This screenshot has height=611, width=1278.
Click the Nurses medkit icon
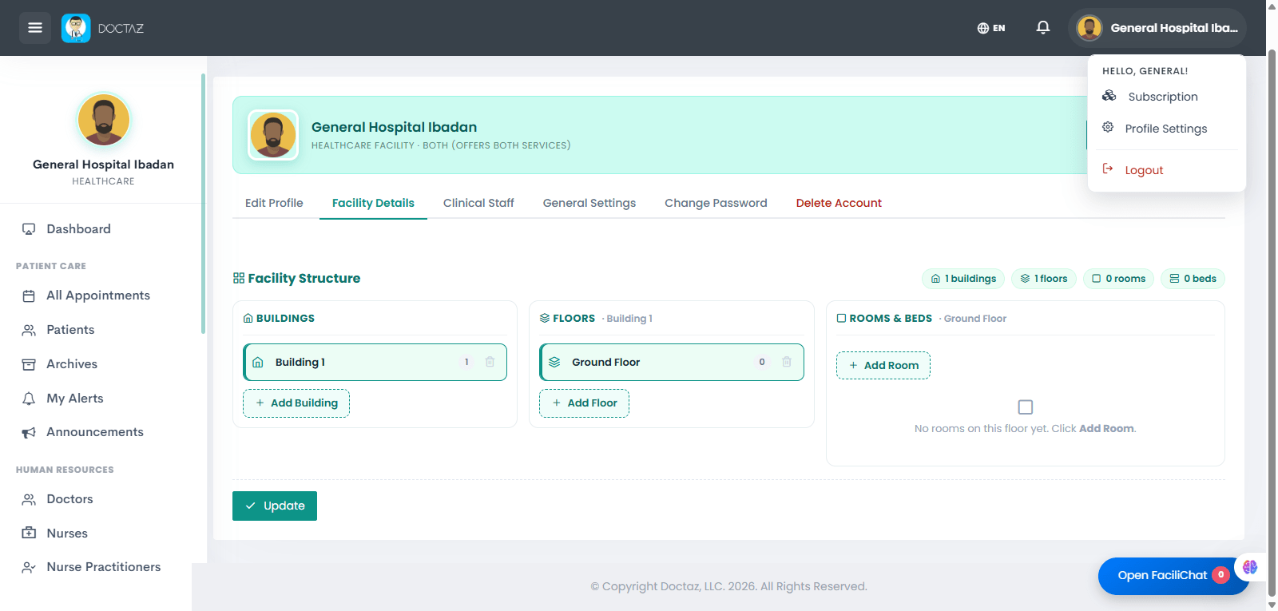point(29,533)
